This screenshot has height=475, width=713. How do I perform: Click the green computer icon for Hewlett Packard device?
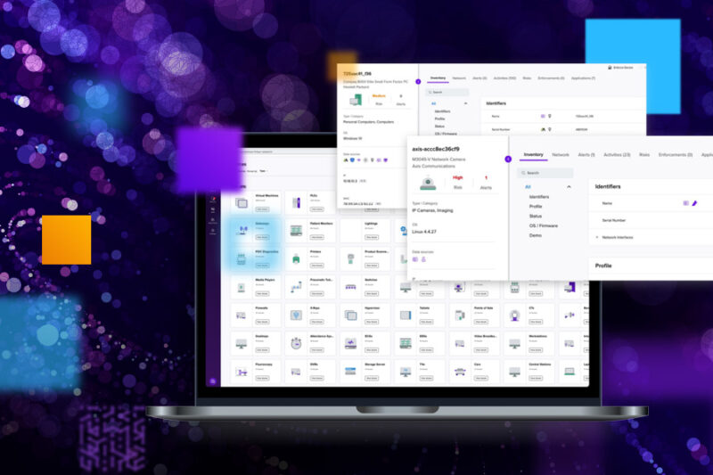click(x=355, y=101)
